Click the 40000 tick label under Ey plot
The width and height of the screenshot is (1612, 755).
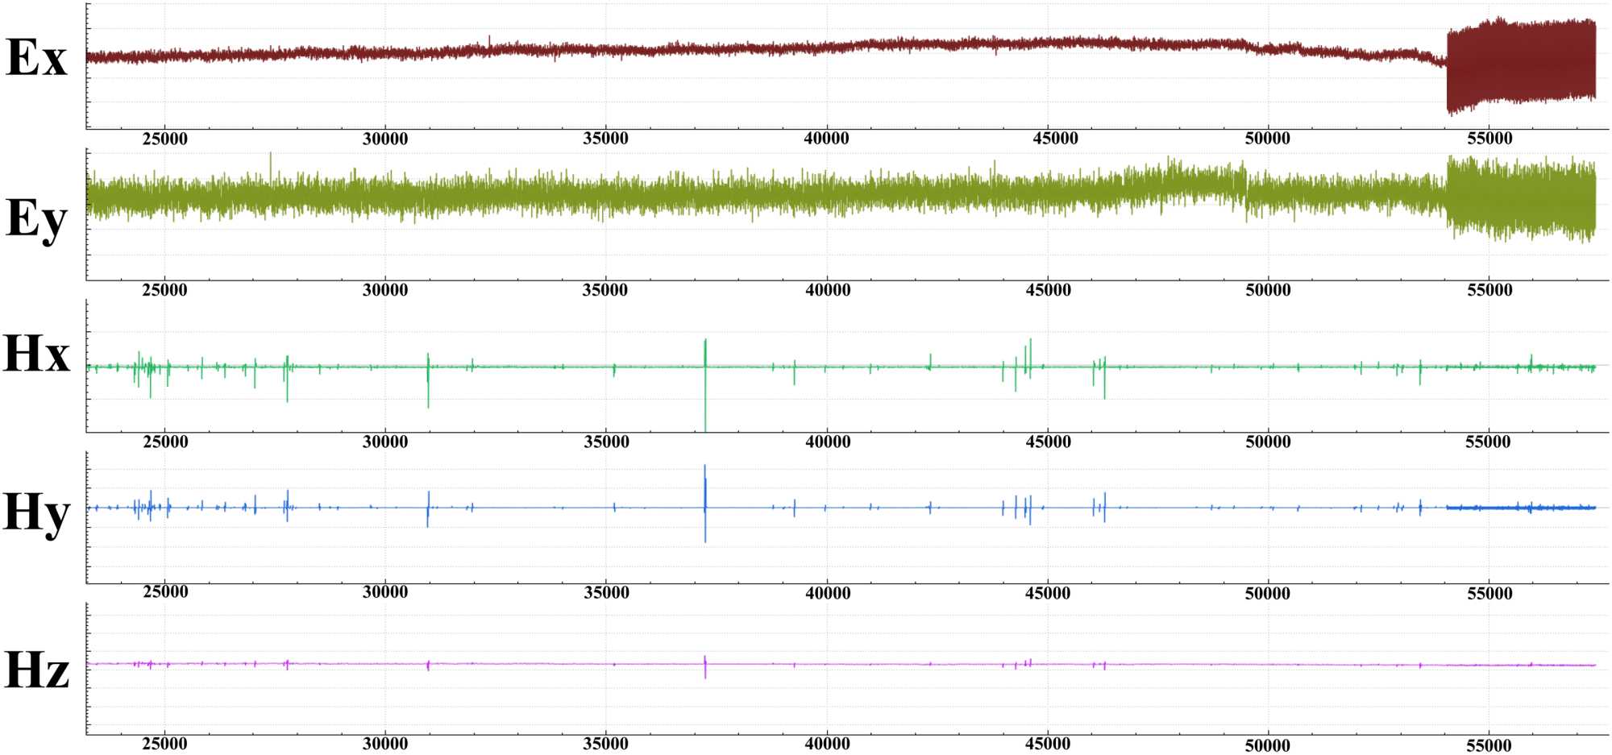pyautogui.click(x=828, y=290)
